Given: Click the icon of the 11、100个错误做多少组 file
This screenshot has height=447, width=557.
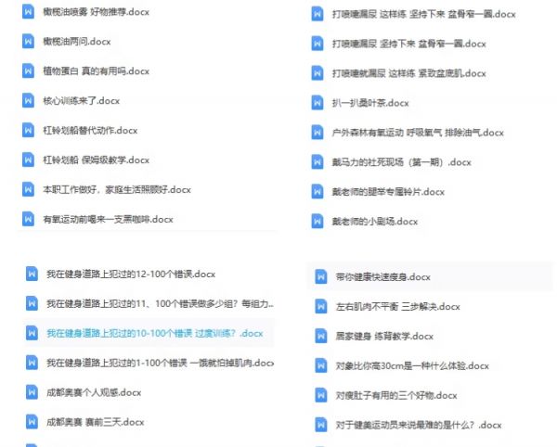Looking at the screenshot, I should pyautogui.click(x=32, y=303).
